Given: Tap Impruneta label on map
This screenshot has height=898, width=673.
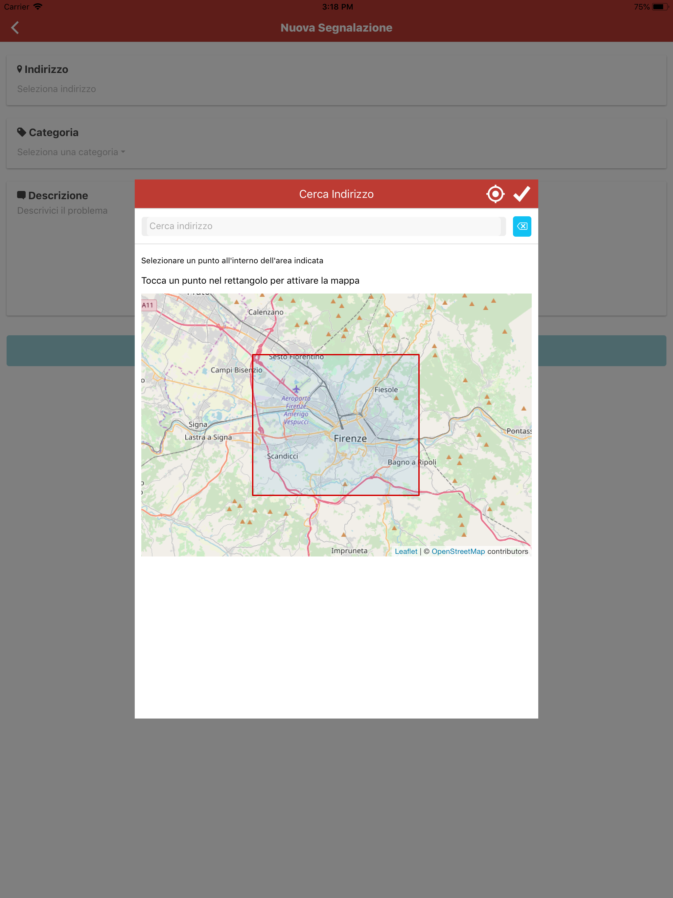Looking at the screenshot, I should [349, 551].
